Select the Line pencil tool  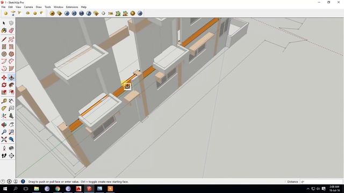pos(4,39)
